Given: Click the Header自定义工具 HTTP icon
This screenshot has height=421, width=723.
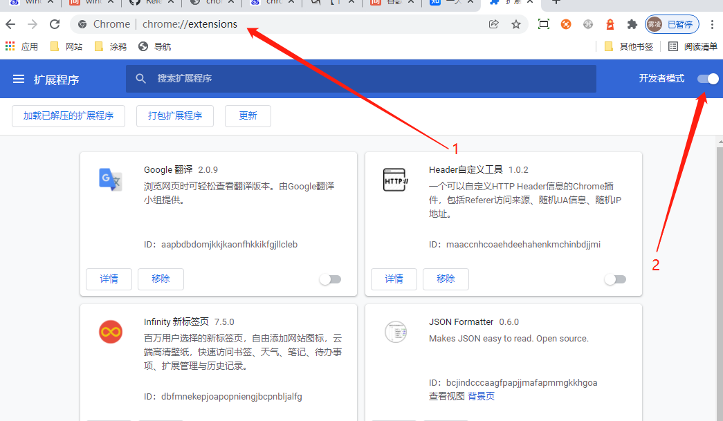Looking at the screenshot, I should coord(396,180).
